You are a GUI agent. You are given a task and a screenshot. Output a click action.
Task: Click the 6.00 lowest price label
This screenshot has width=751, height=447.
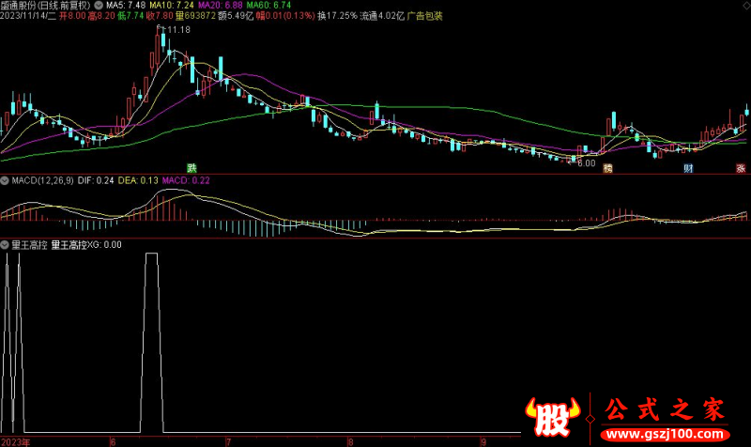tap(586, 163)
